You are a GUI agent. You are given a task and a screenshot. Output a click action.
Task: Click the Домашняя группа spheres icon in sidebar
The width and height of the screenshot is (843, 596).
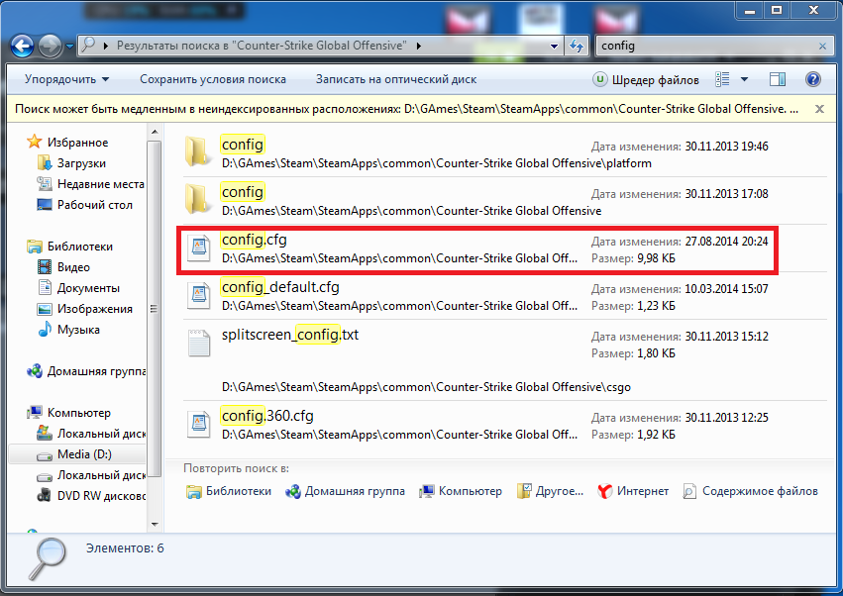[35, 371]
